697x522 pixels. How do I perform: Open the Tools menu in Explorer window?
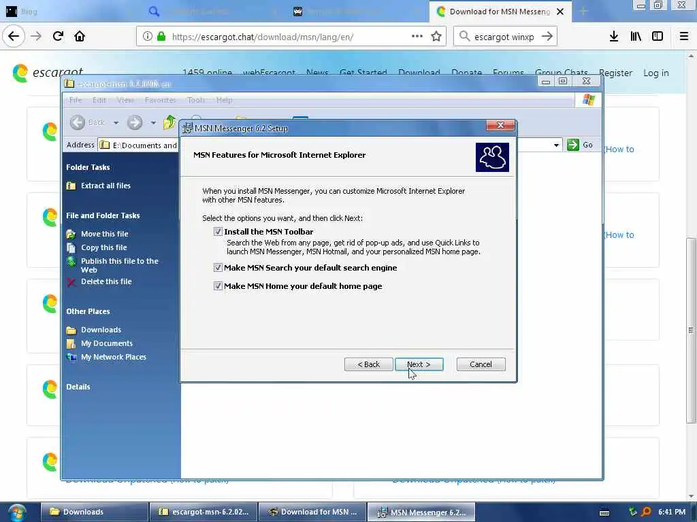point(196,100)
